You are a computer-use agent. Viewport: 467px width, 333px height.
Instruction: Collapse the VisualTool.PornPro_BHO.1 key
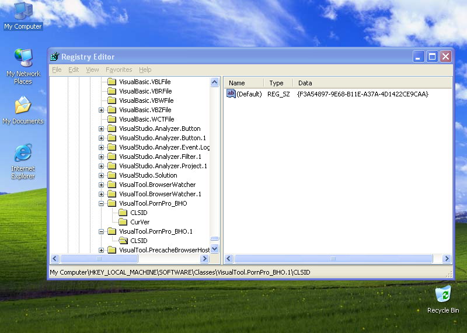[101, 231]
